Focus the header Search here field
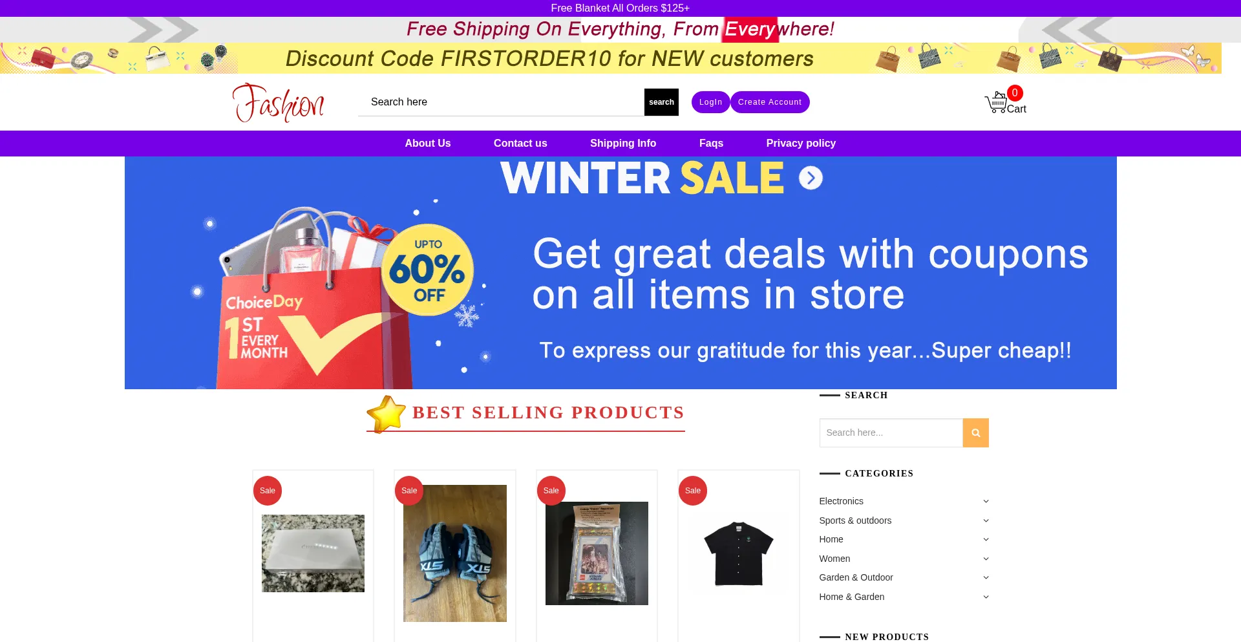Screen dimensions: 1241x642 click(x=501, y=102)
